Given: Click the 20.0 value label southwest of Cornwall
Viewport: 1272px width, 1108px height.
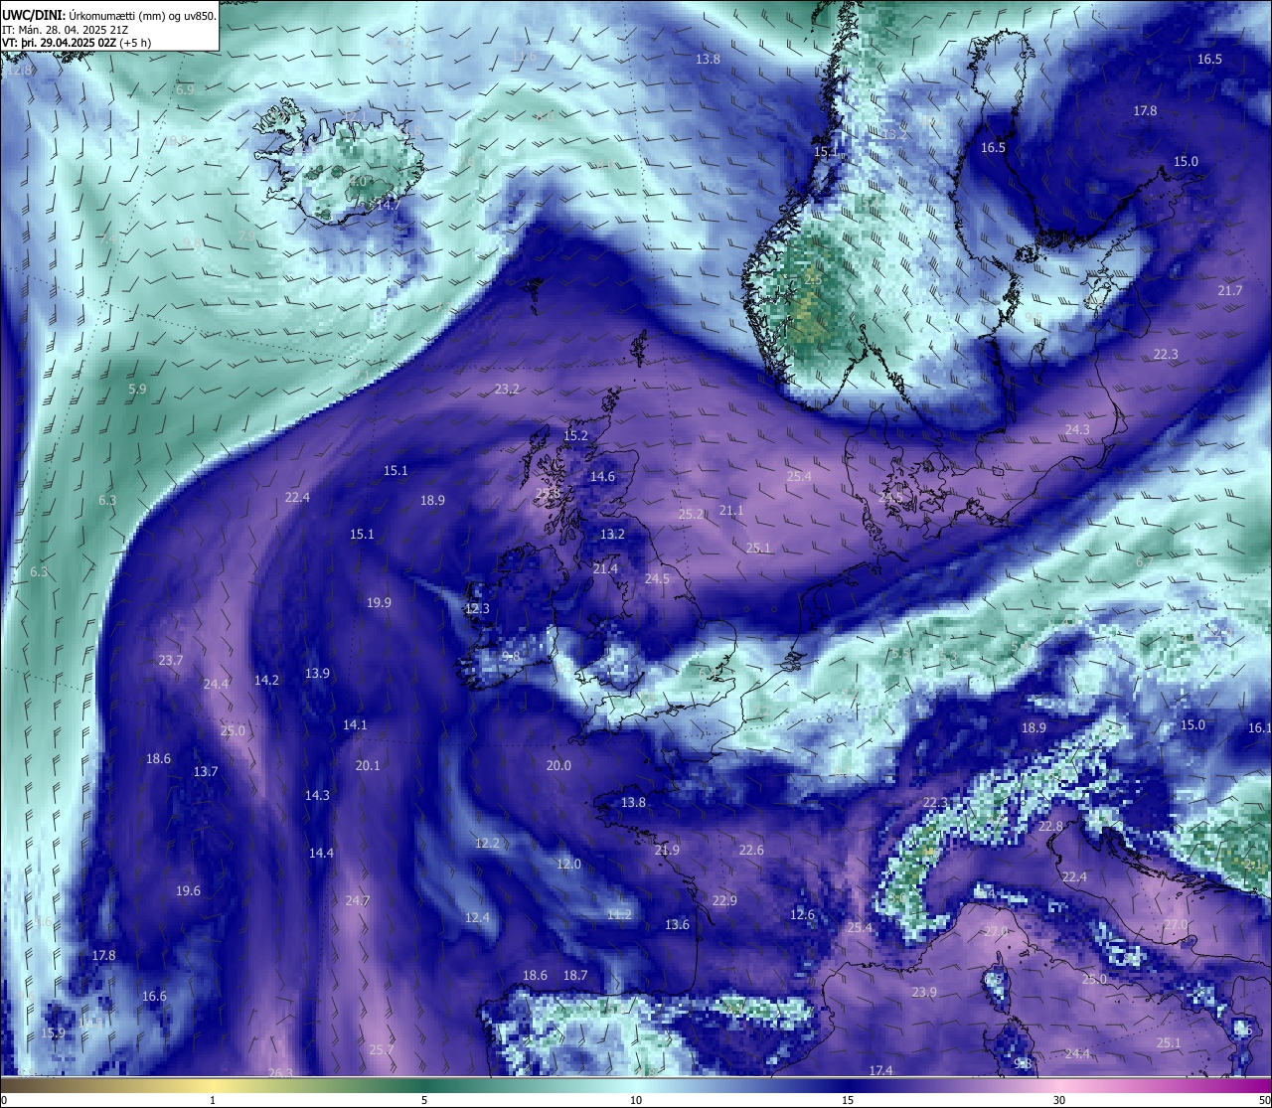Looking at the screenshot, I should coord(558,765).
